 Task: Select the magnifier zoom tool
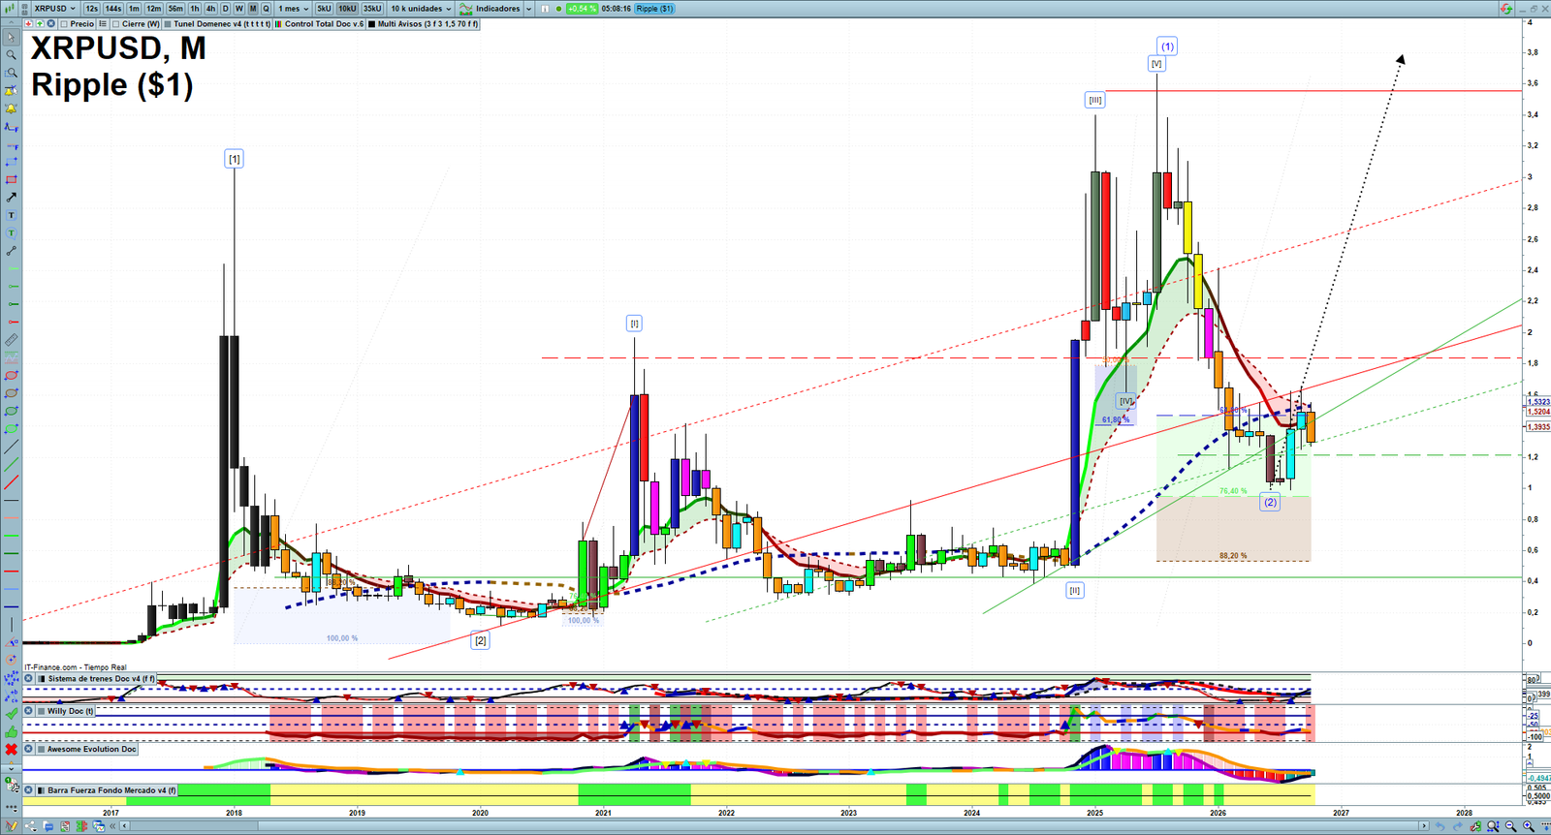11,55
